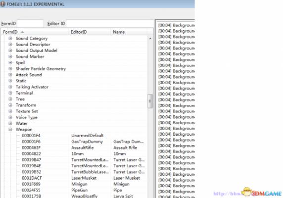The width and height of the screenshot is (283, 198).
Task: Expand the Spell tree node
Action: 10,63
